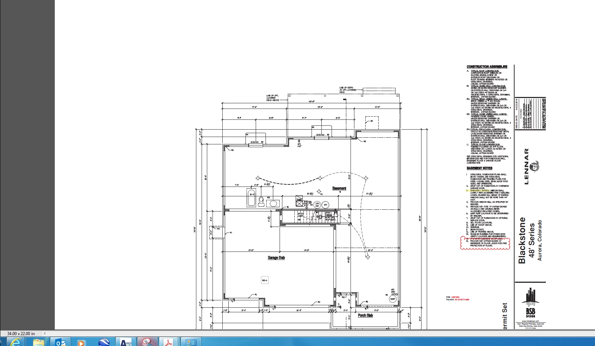Viewport: 595px width, 346px height.
Task: Click the bathtub fixture symbol in the basement
Action: click(251, 198)
